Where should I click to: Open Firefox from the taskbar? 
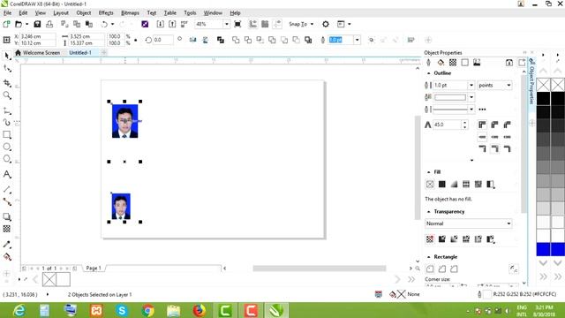pos(200,310)
